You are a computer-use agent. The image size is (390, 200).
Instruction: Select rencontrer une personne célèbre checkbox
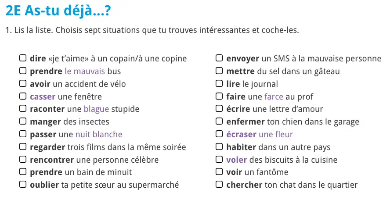(x=23, y=159)
